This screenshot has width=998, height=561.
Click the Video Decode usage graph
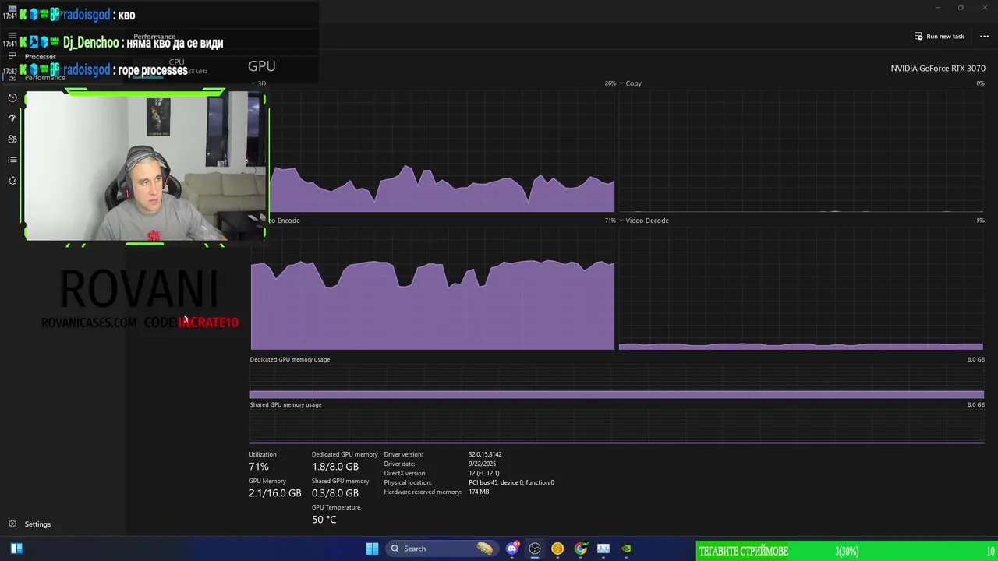tap(801, 288)
